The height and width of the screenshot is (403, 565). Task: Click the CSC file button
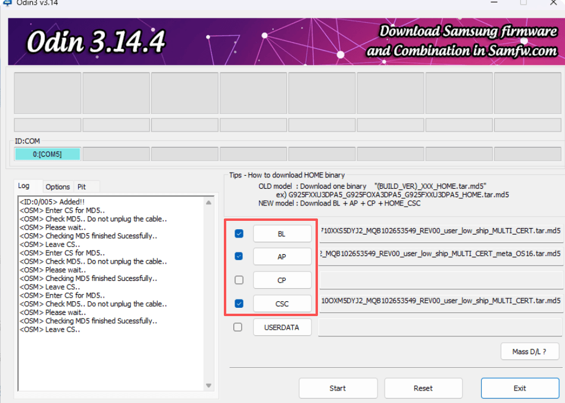click(282, 304)
